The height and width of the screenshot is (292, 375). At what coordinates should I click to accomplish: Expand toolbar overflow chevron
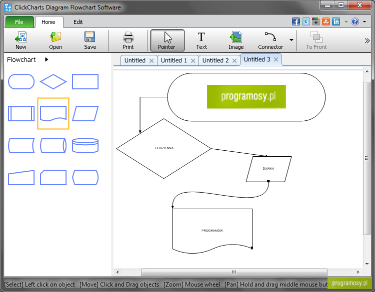[367, 41]
